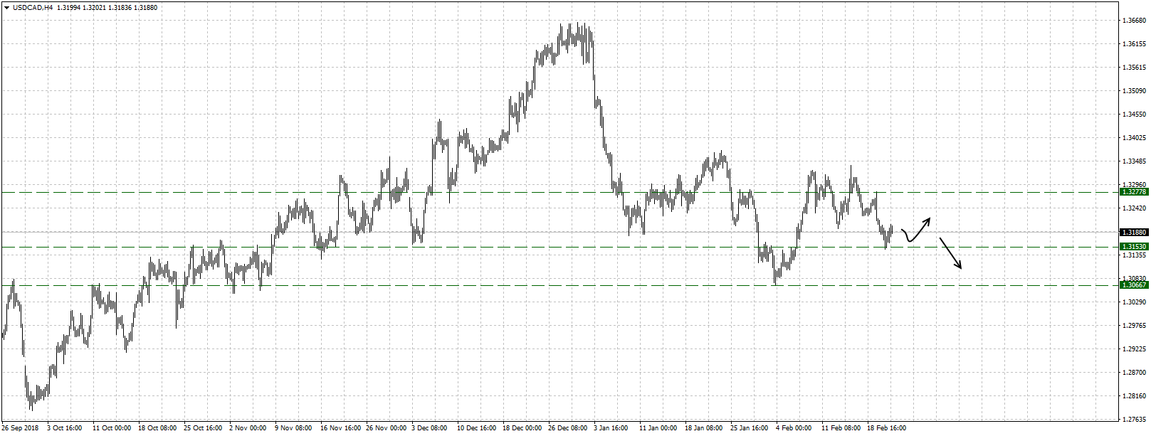This screenshot has height=436, width=1151.
Task: Click the USDCAD,H4 chart title text
Action: (33, 8)
